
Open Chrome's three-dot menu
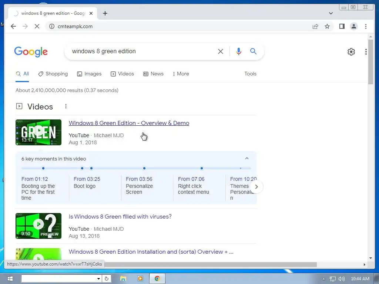click(x=366, y=26)
